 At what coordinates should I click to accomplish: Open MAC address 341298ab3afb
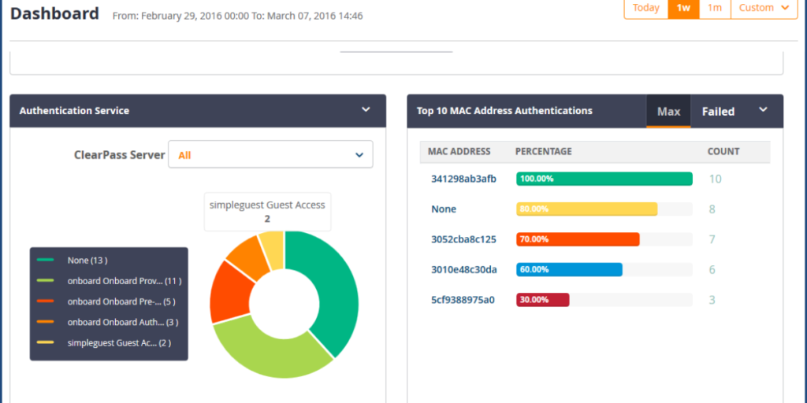pyautogui.click(x=463, y=179)
